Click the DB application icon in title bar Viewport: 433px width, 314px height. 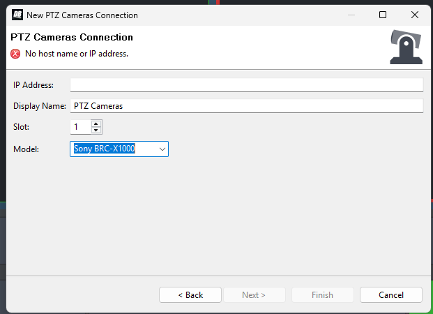point(17,15)
